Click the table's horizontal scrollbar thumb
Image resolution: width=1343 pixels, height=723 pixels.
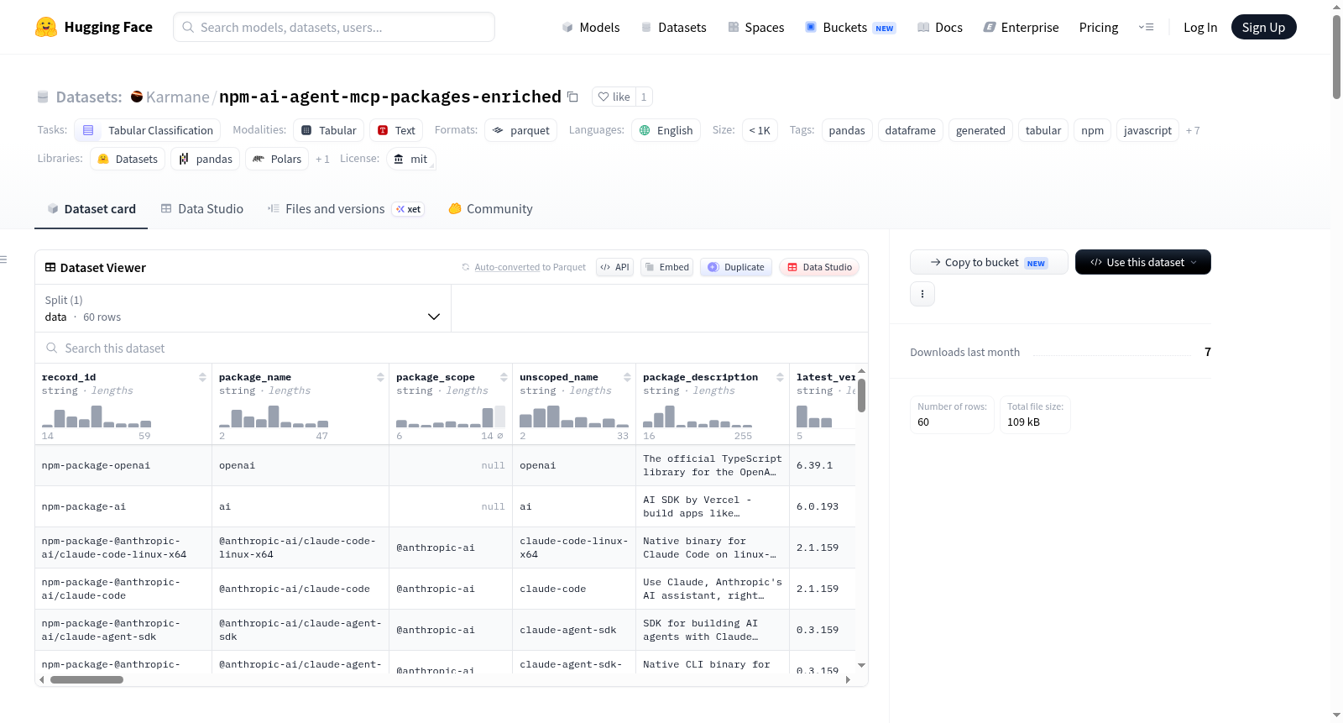point(86,679)
